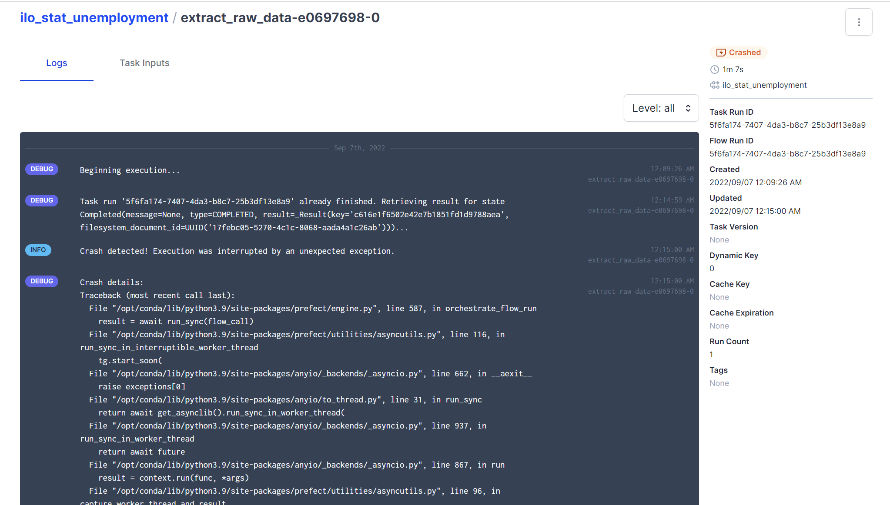Open the ilo_stat_unemployment link in the details panel

coord(764,85)
